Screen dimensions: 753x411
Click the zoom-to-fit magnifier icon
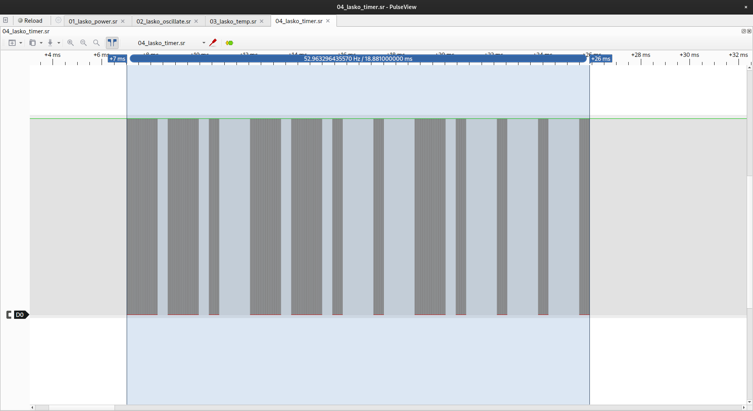[96, 43]
